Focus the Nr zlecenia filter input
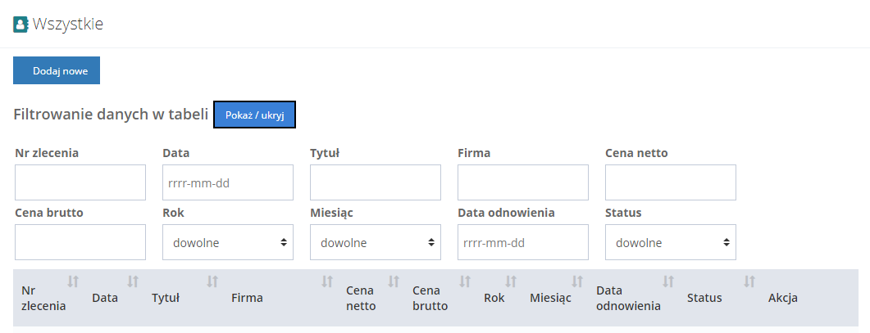 coord(80,182)
